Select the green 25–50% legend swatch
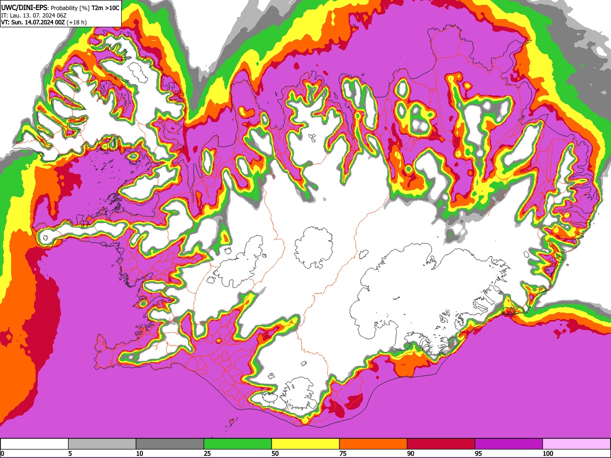The image size is (611, 458). tap(237, 444)
